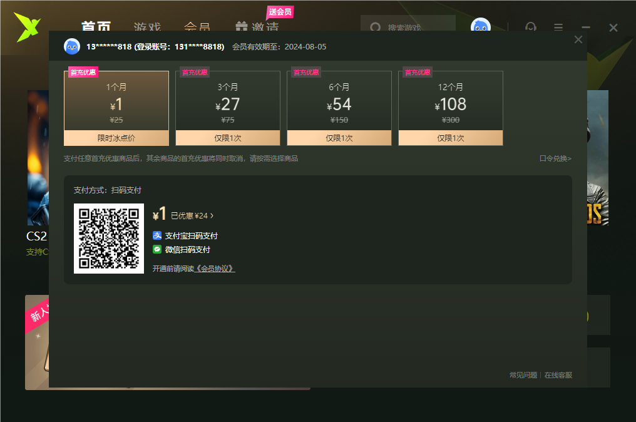The height and width of the screenshot is (422, 636).
Task: Click the search magnifier icon
Action: (376, 27)
